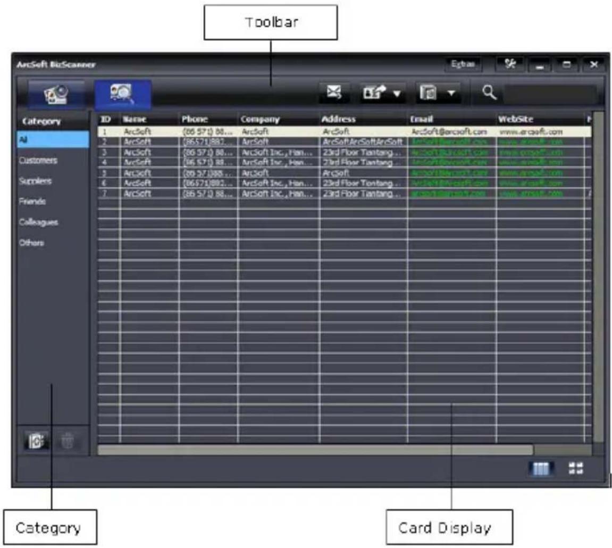This screenshot has height=548, width=612.
Task: Click website link in row 4
Action: point(531,162)
